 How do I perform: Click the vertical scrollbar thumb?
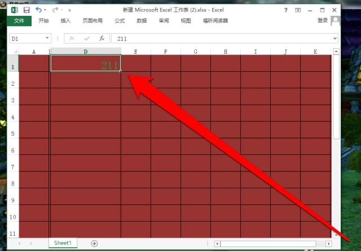click(336, 97)
